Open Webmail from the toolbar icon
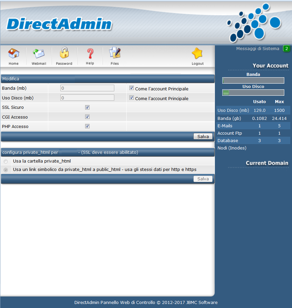292x308 pixels. tap(39, 54)
